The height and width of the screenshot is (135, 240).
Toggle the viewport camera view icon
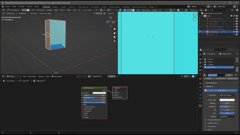[x=114, y=37]
